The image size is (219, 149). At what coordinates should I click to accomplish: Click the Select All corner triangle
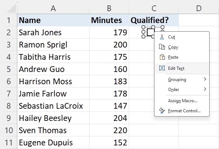click(x=12, y=8)
